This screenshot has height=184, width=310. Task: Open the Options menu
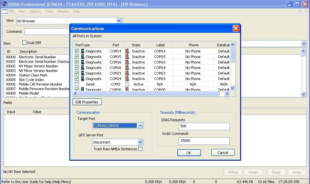pyautogui.click(x=35, y=11)
